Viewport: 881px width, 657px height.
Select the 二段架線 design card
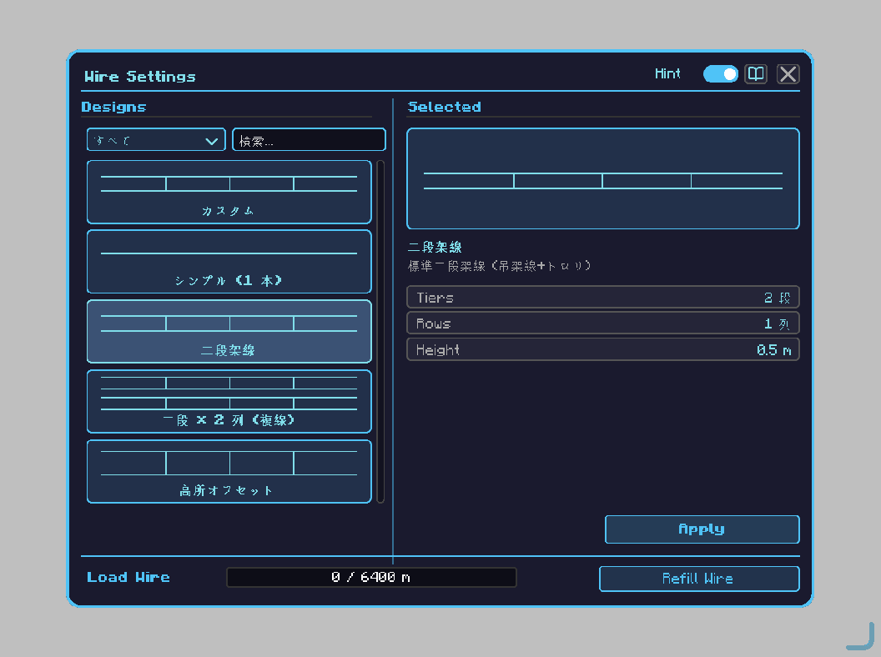[x=229, y=331]
